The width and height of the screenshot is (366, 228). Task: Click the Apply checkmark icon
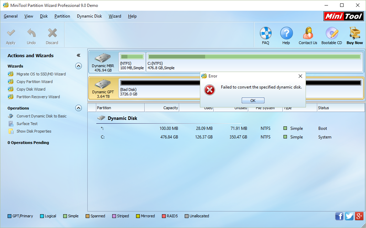11,33
